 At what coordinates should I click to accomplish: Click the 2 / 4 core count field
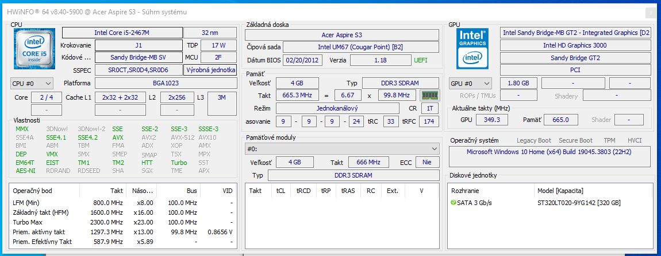[x=47, y=97]
